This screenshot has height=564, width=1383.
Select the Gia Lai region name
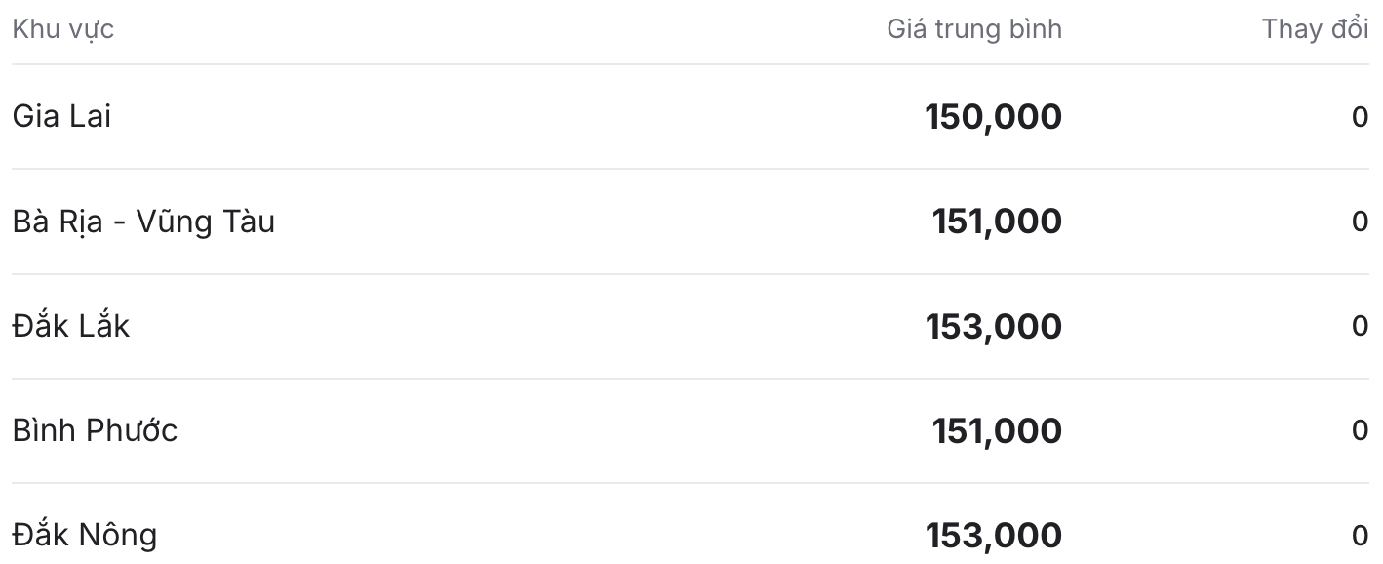pyautogui.click(x=61, y=116)
